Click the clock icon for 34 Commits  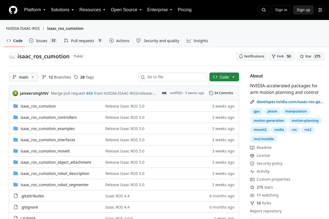(211, 93)
